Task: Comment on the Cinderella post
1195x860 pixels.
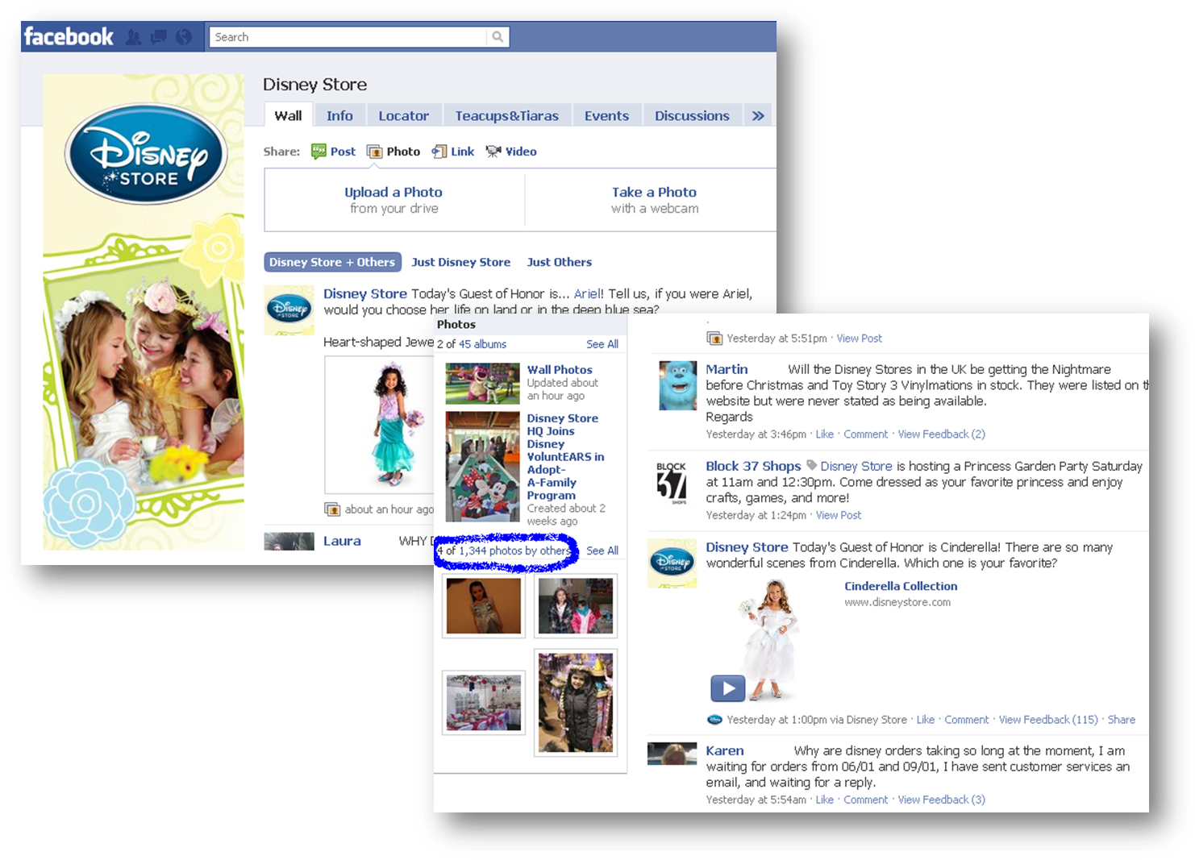Action: pos(966,720)
